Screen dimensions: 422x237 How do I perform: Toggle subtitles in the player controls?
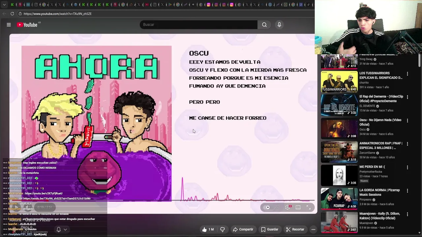coord(277,207)
